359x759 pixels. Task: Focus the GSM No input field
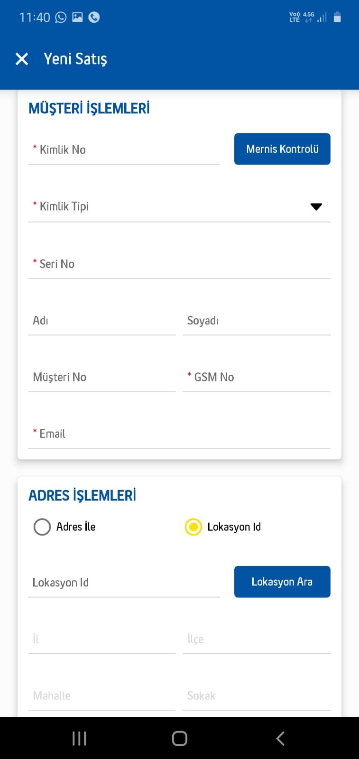pos(257,378)
